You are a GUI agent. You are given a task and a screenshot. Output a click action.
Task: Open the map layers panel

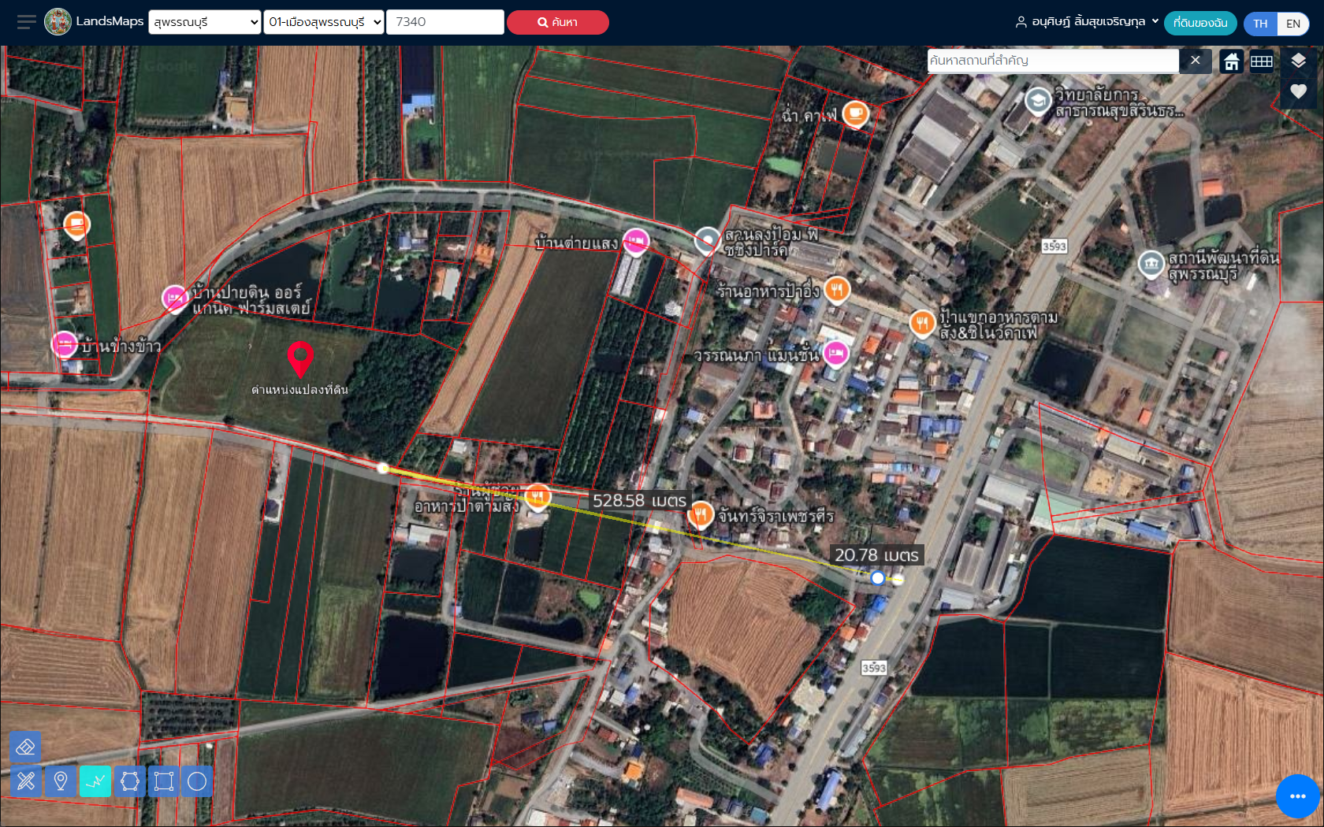(1298, 61)
